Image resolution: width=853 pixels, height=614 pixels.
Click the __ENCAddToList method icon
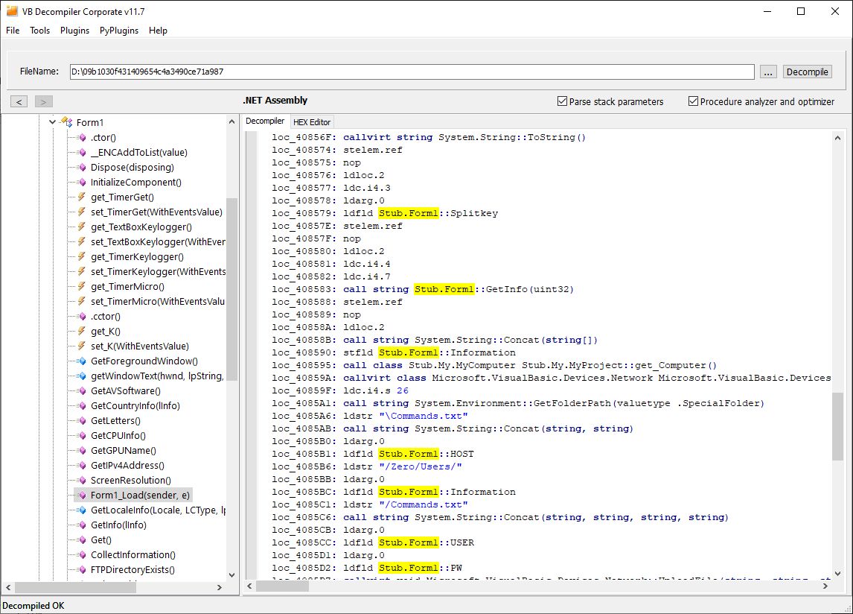[x=83, y=153]
